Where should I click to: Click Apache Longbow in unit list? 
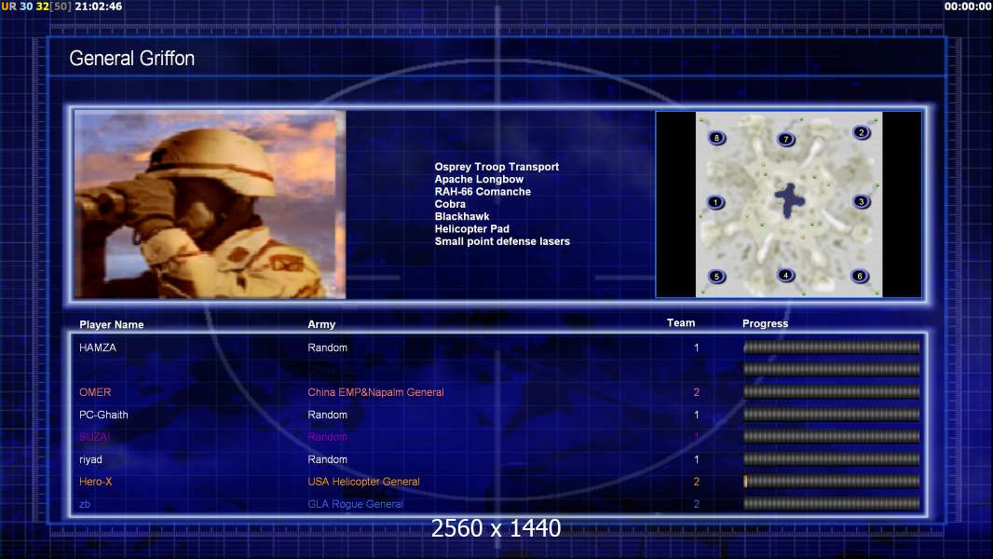479,179
